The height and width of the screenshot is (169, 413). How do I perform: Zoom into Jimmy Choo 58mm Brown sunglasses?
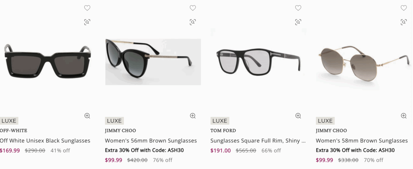coord(404,116)
